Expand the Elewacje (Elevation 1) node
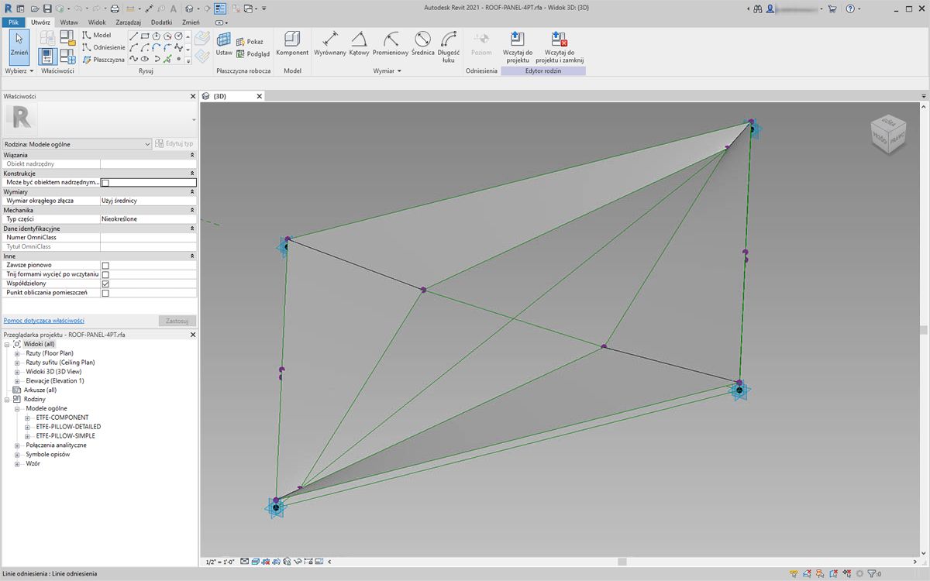930x581 pixels. (17, 381)
